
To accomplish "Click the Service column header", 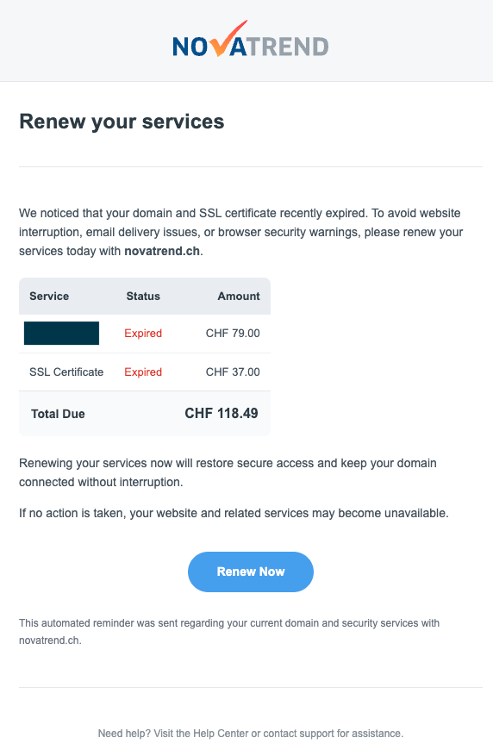I will pos(49,296).
